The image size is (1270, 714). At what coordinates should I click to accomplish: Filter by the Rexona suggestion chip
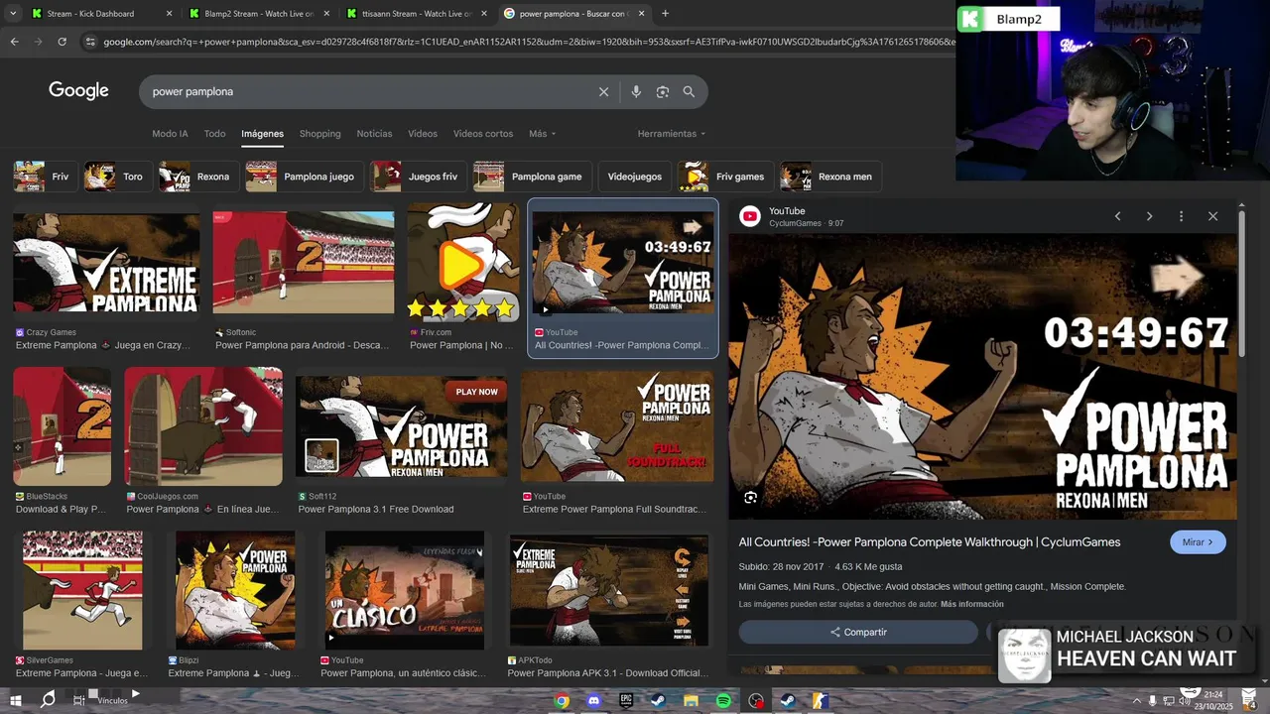(198, 177)
